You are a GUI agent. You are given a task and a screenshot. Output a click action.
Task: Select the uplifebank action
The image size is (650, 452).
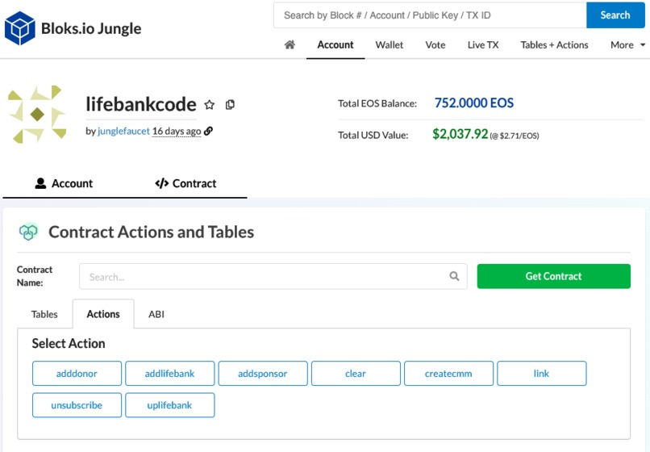pyautogui.click(x=169, y=405)
